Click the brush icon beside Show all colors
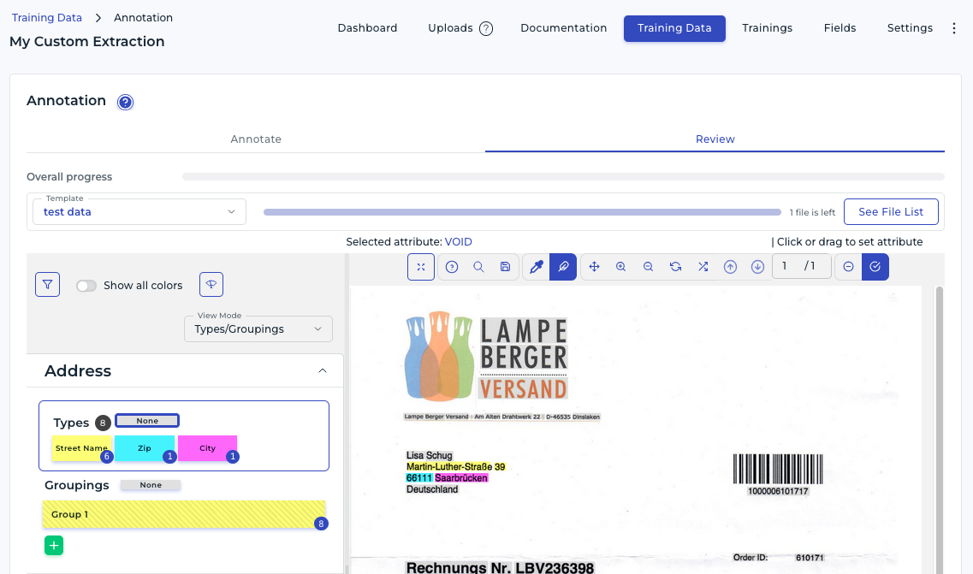 click(211, 284)
